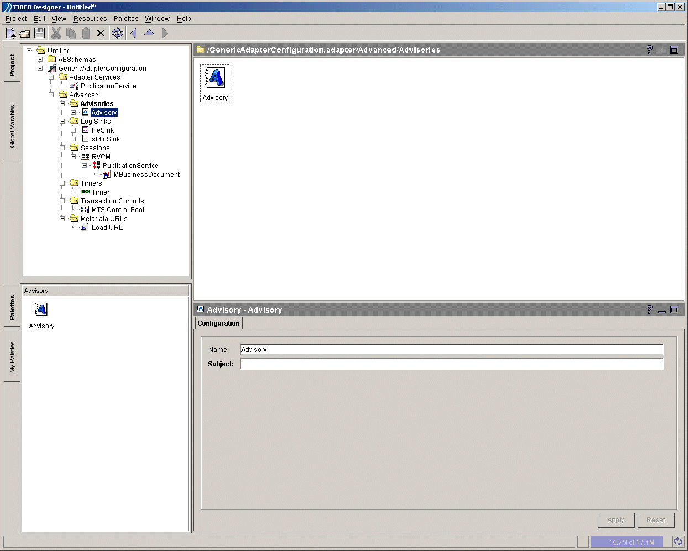Select MBusinessDocument tree node
The width and height of the screenshot is (688, 551).
coord(146,175)
